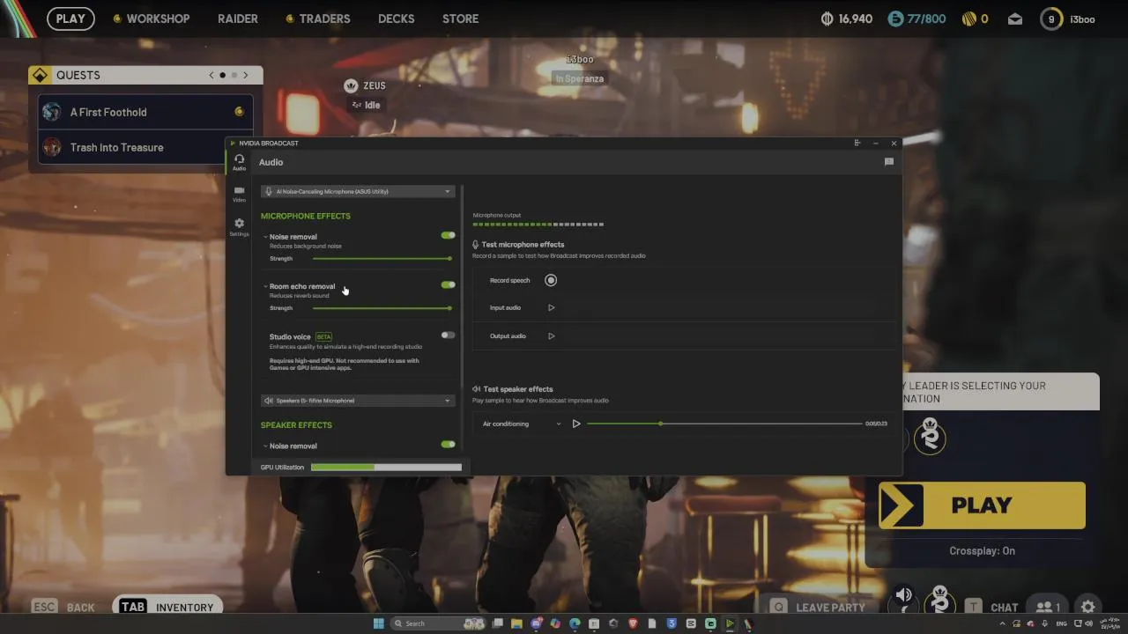Switch to the RAIDER tab
Image resolution: width=1128 pixels, height=634 pixels.
pos(238,18)
